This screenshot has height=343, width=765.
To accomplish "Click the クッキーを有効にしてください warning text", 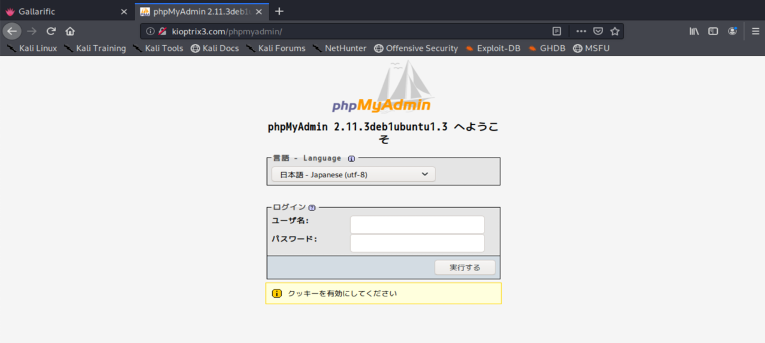I will click(x=342, y=294).
